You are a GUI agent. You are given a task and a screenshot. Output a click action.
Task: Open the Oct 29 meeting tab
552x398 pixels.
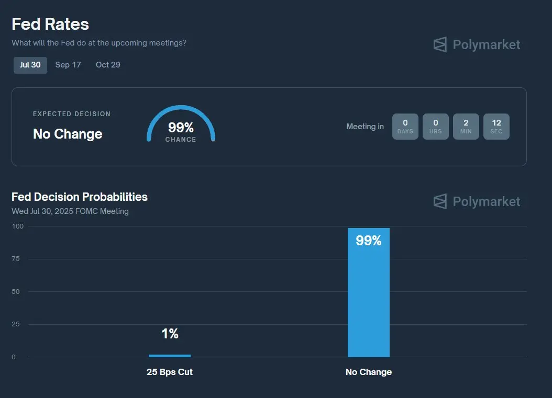click(x=108, y=65)
